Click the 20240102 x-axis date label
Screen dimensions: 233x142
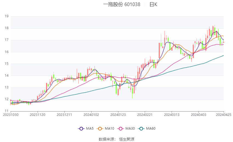coord(91,115)
